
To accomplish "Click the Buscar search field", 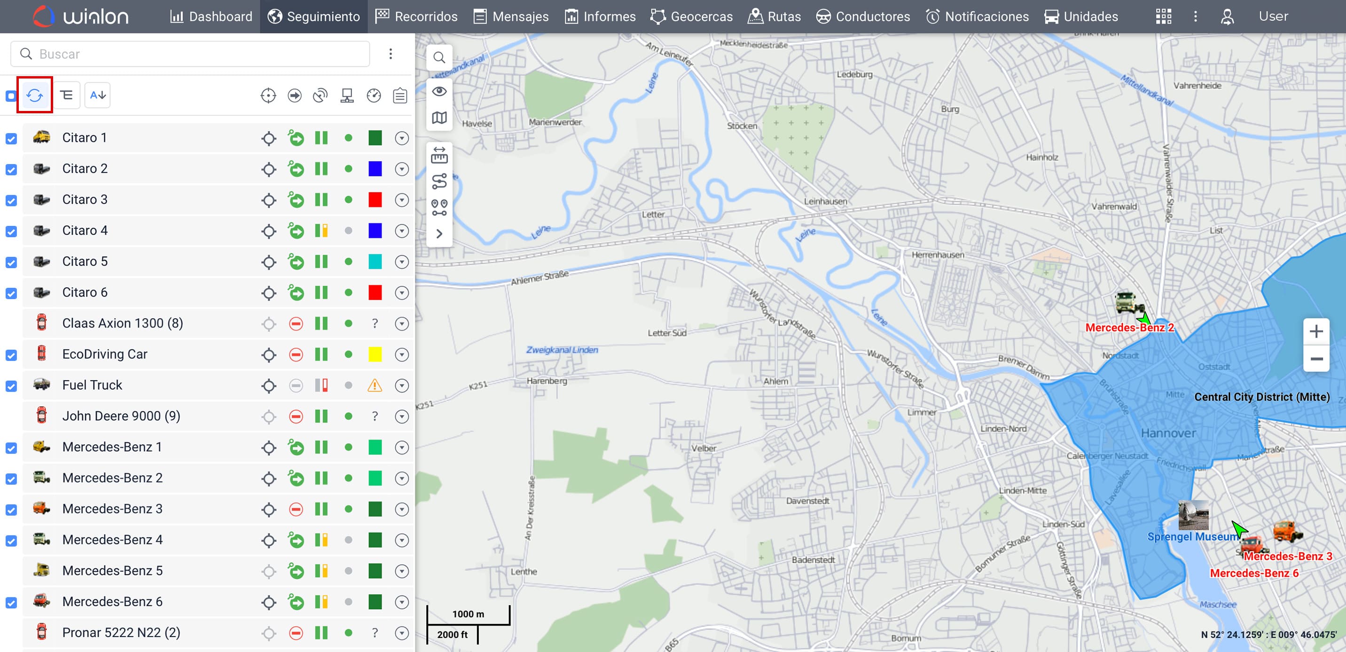I will [x=190, y=54].
